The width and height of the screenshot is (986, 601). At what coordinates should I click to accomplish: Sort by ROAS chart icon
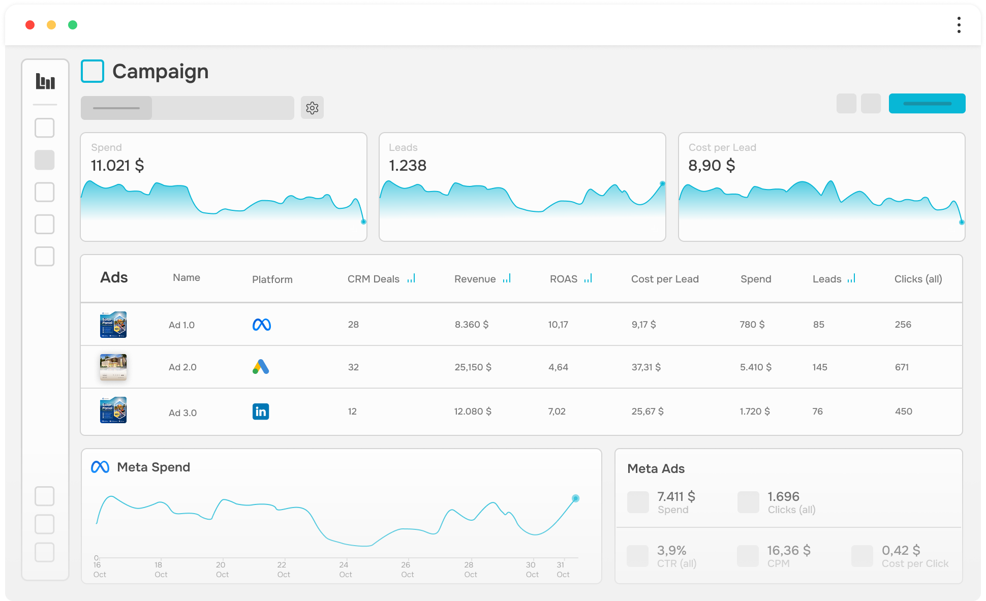tap(588, 278)
